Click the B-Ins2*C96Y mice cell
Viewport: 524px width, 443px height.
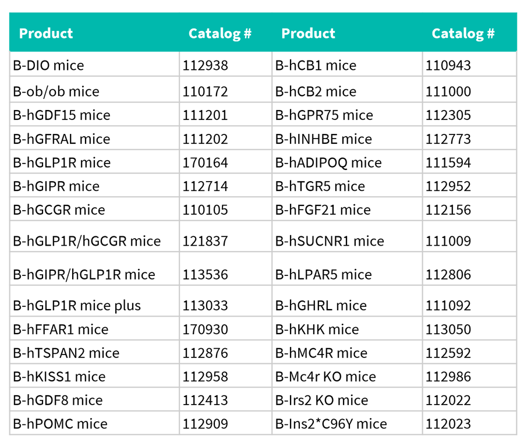point(347,423)
